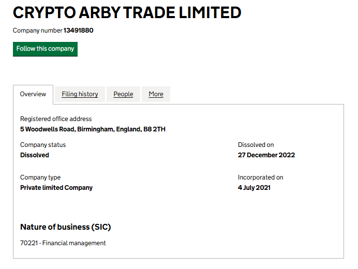Click the 27 December 2022 date
The width and height of the screenshot is (358, 269).
(266, 155)
